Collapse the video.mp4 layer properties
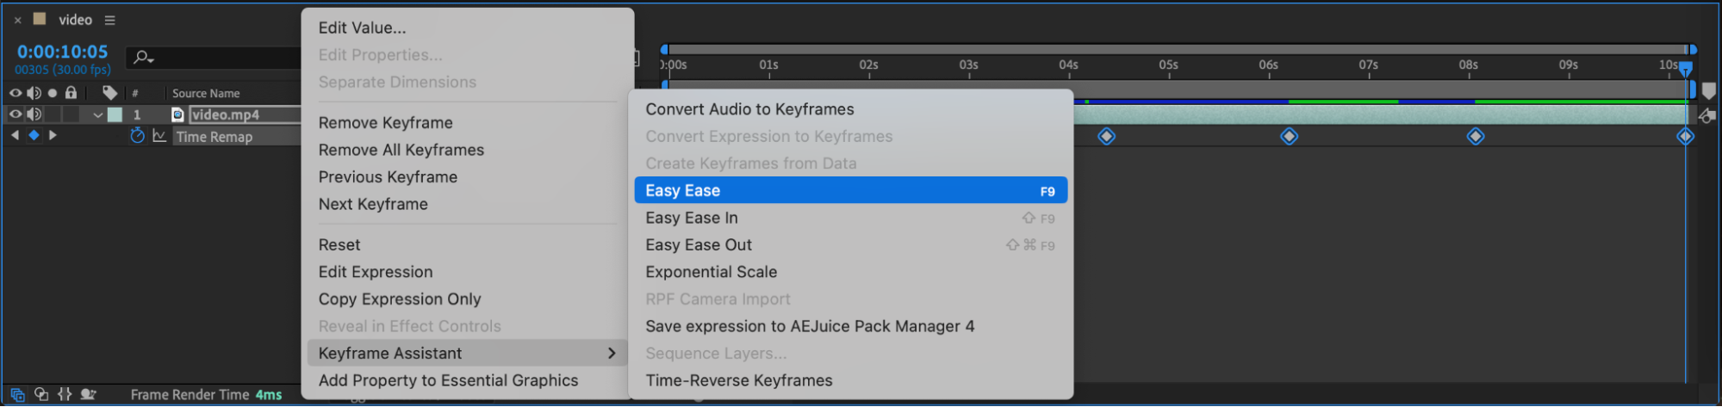The image size is (1722, 407). (97, 114)
